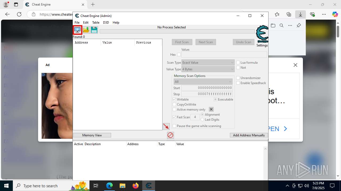Enable Active memory only checkbox
This screenshot has height=191, width=341.
174,110
